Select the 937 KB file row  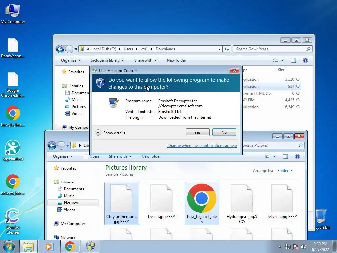point(271,86)
